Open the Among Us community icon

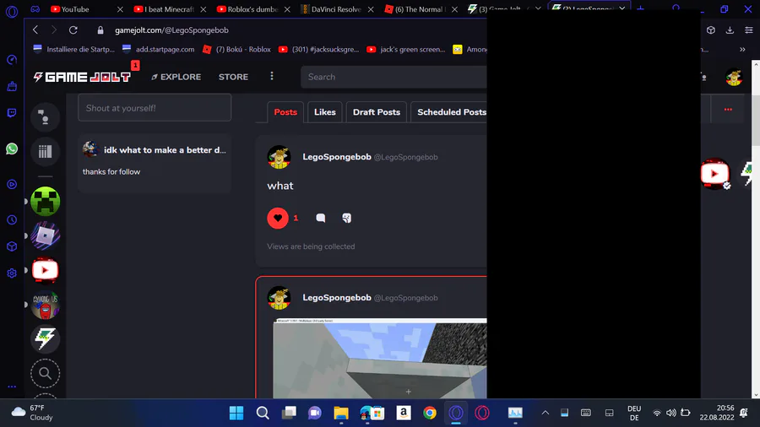45,305
